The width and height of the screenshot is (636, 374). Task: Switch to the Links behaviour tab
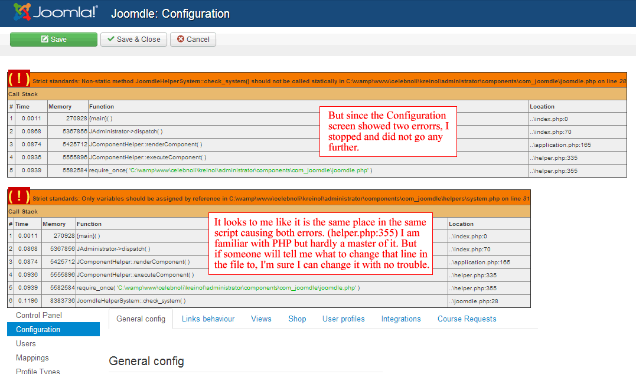click(208, 319)
